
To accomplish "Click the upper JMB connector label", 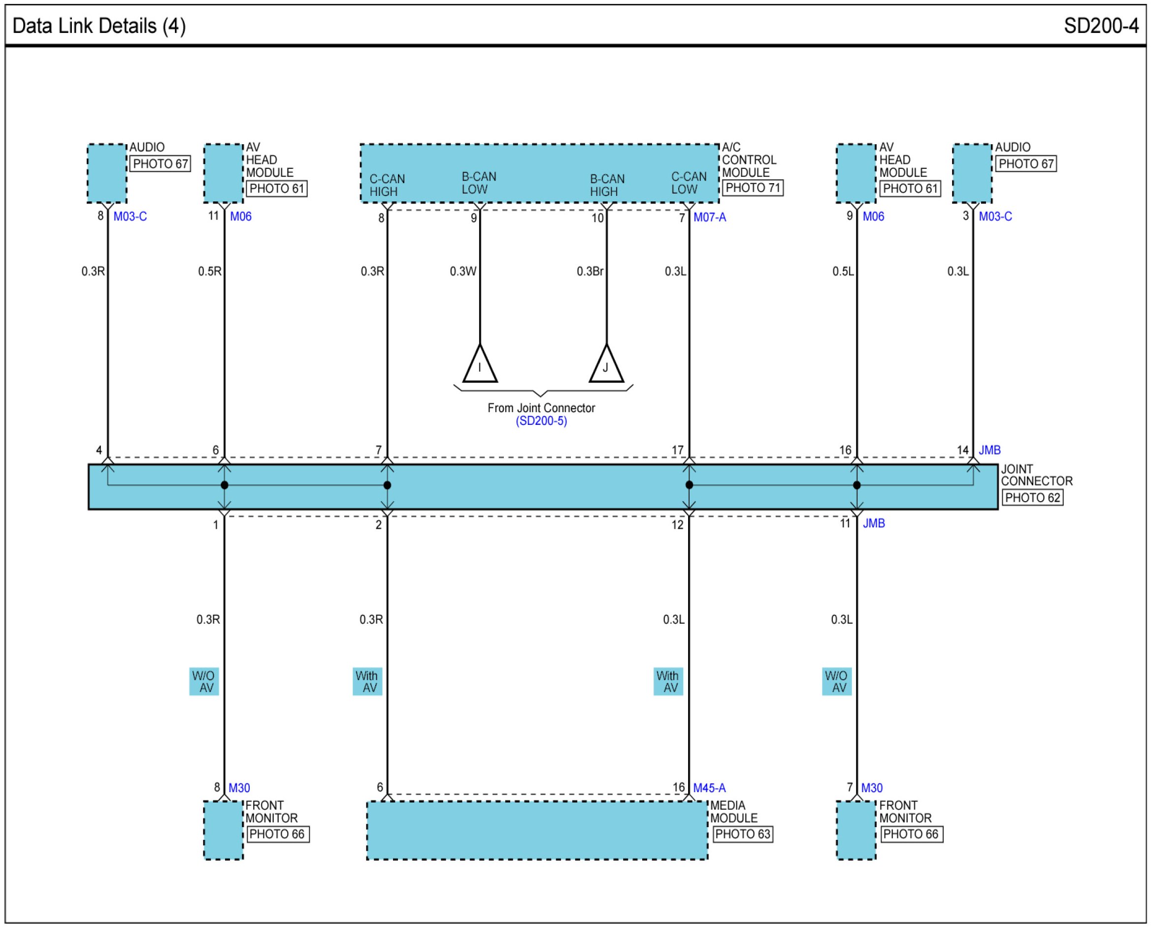I will pyautogui.click(x=989, y=450).
